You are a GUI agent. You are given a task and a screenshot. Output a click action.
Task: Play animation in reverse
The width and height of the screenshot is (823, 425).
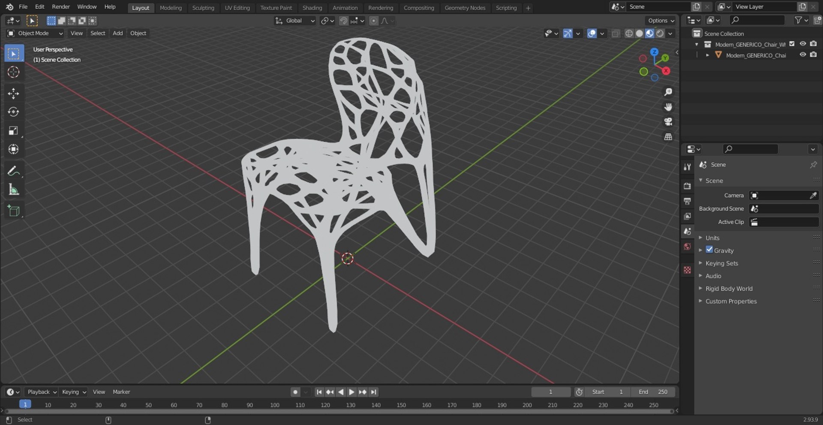(341, 392)
